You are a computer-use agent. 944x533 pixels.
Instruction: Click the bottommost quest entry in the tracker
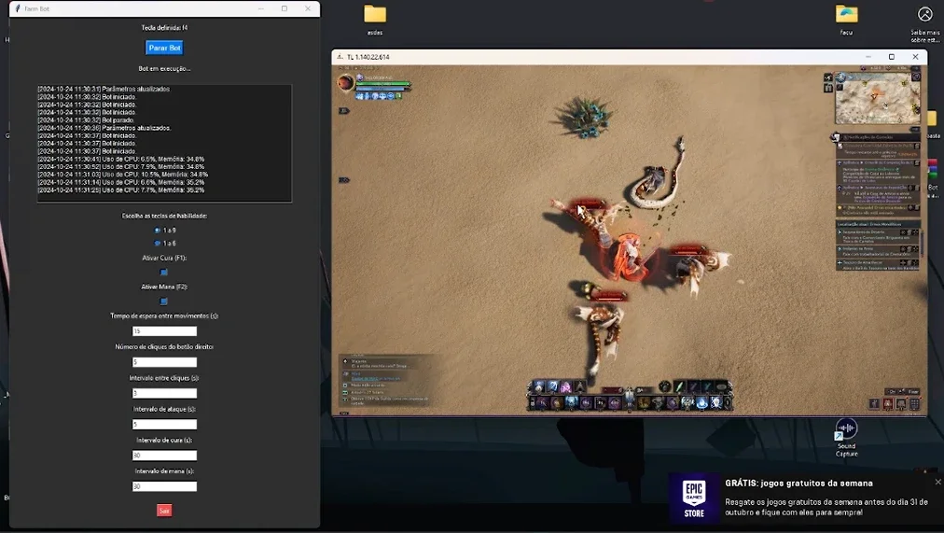(878, 265)
